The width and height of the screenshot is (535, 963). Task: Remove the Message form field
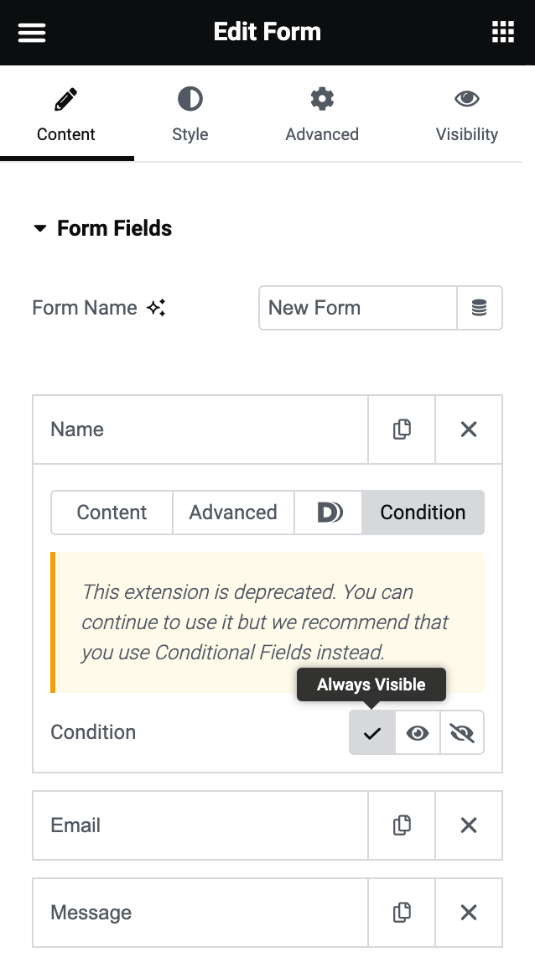(469, 913)
